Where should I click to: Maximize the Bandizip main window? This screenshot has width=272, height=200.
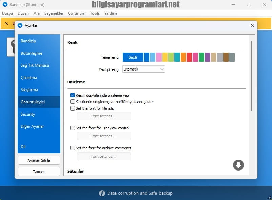pyautogui.click(x=249, y=4)
